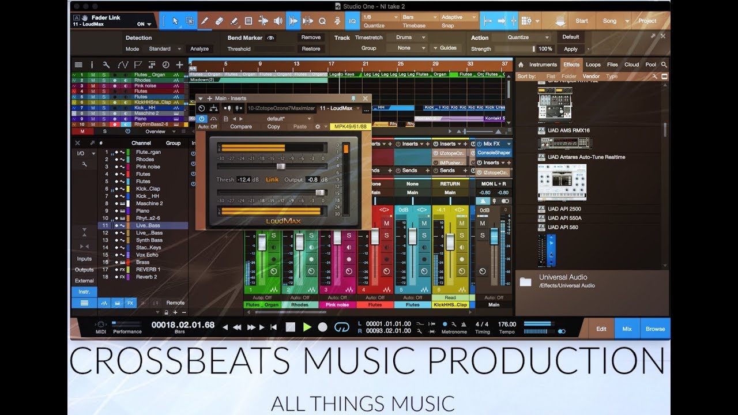Open the plugin routing icon in LoudMax window
738x415 pixels.
(214, 108)
